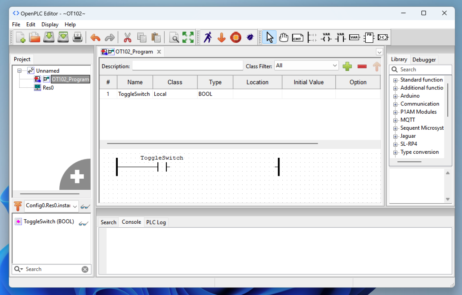The width and height of the screenshot is (462, 295).
Task: Open the editor tab list dropdown arrow
Action: 379,52
